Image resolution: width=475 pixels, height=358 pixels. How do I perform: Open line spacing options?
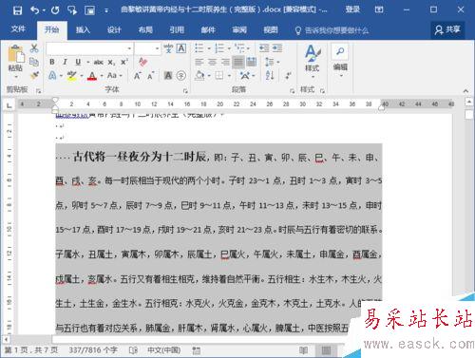coord(270,62)
